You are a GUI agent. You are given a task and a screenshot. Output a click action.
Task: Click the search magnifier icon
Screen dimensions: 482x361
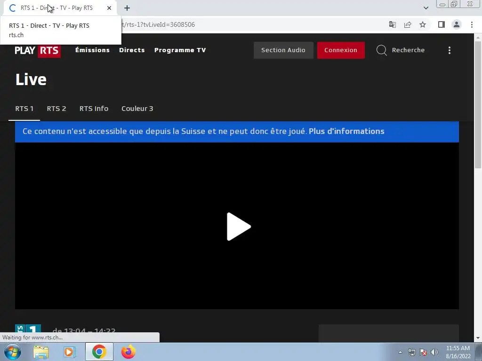coord(381,50)
